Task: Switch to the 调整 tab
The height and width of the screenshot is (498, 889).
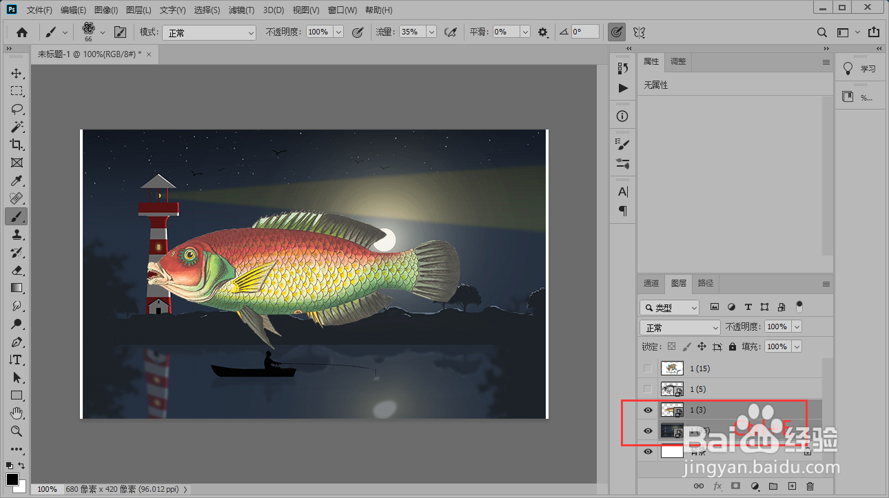Action: (678, 62)
